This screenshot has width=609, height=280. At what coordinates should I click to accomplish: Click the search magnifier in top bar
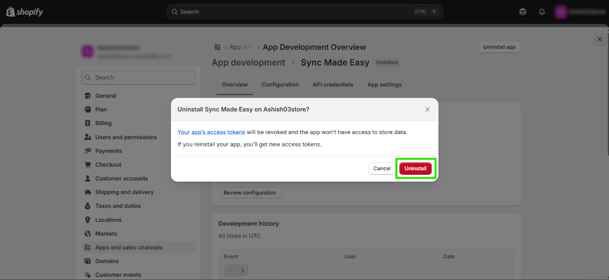point(175,12)
